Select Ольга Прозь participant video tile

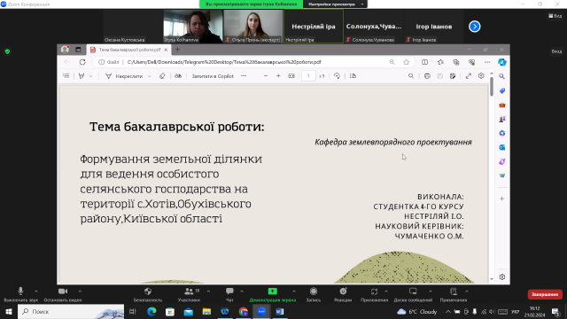[x=253, y=27]
